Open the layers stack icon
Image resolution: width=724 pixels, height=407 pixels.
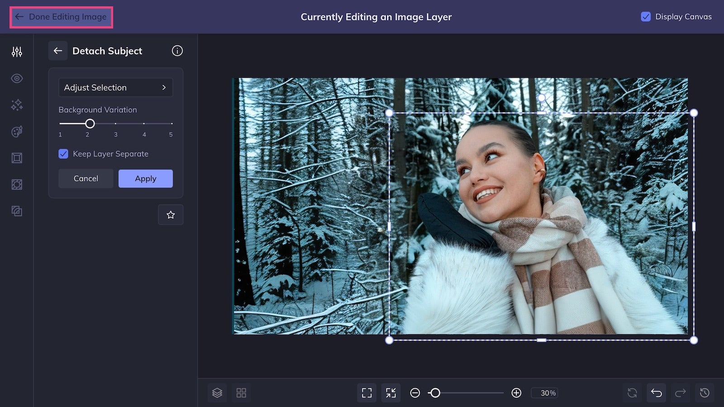tap(217, 393)
